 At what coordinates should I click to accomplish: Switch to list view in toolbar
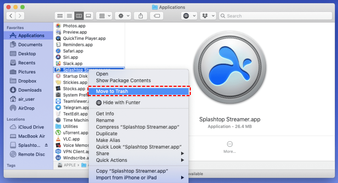[69, 16]
